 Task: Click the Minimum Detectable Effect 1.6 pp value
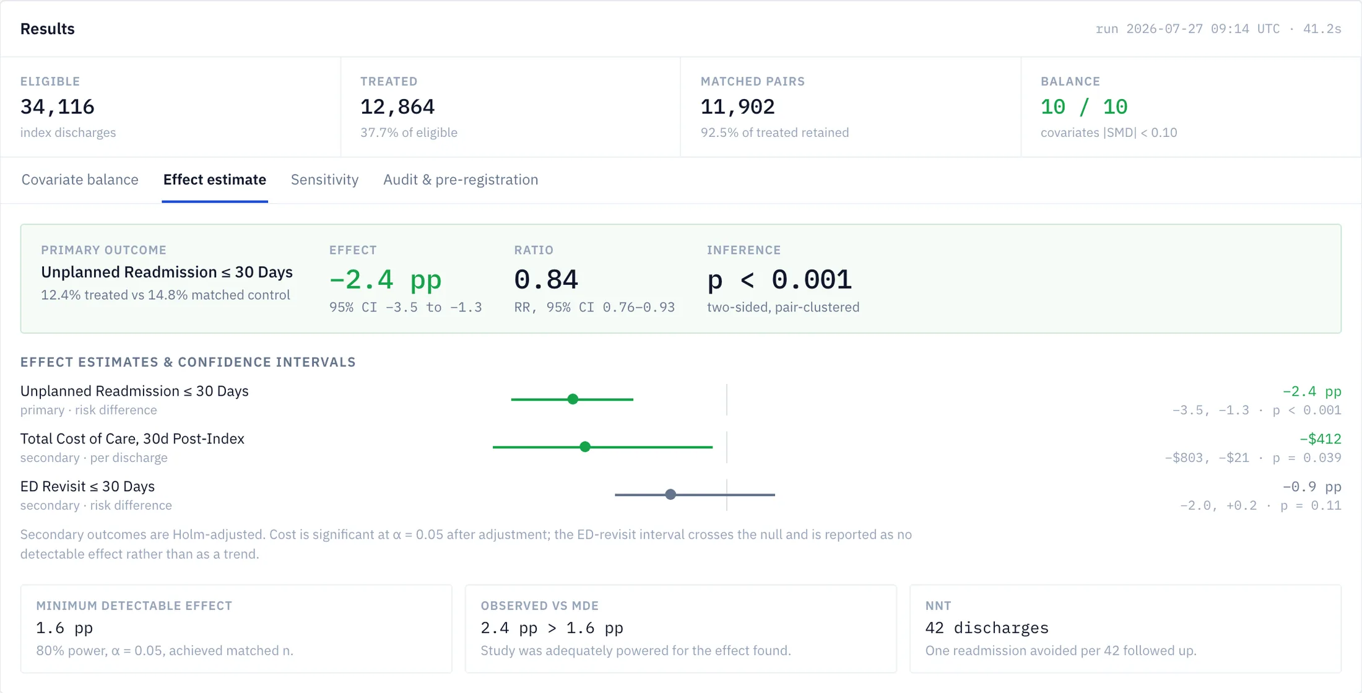click(64, 628)
